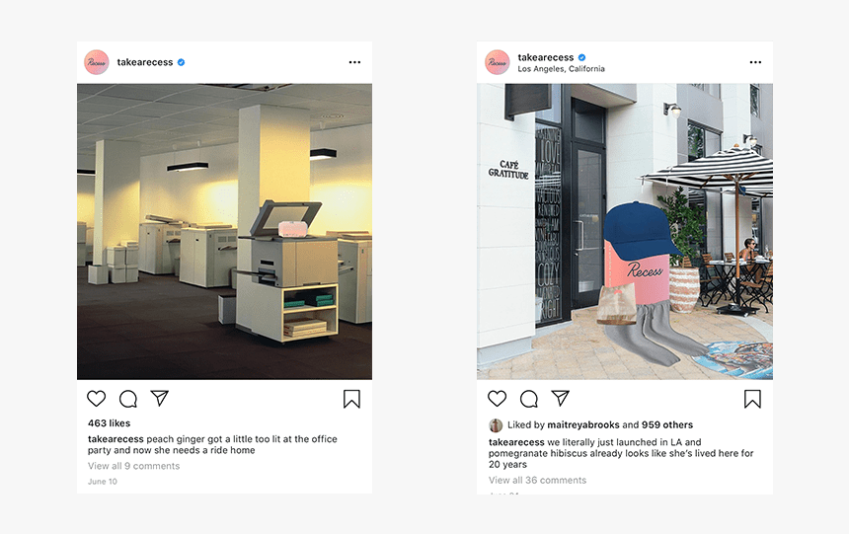Share the Café Gratitude post via paper plane
849x534 pixels.
click(x=561, y=398)
